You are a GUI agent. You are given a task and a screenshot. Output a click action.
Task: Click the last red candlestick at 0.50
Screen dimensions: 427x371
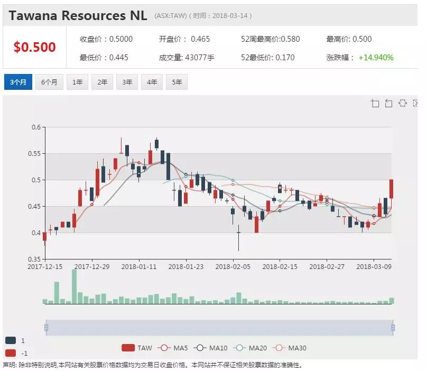391,189
